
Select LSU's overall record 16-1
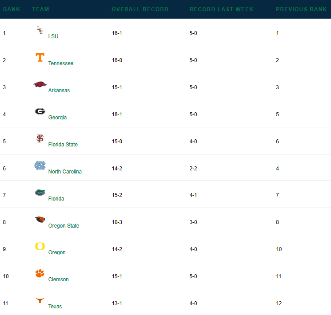pyautogui.click(x=117, y=33)
